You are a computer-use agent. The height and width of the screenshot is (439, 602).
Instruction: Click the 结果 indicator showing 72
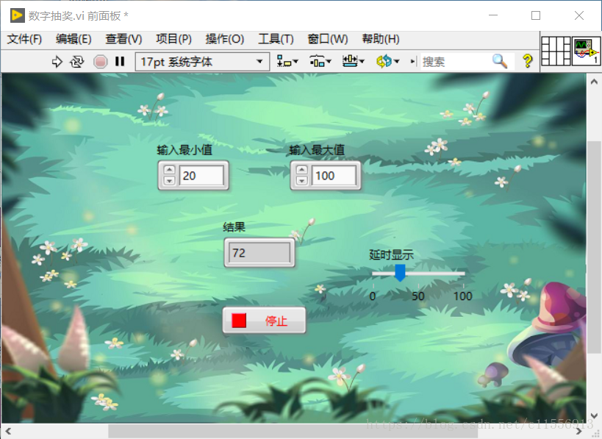coord(259,253)
